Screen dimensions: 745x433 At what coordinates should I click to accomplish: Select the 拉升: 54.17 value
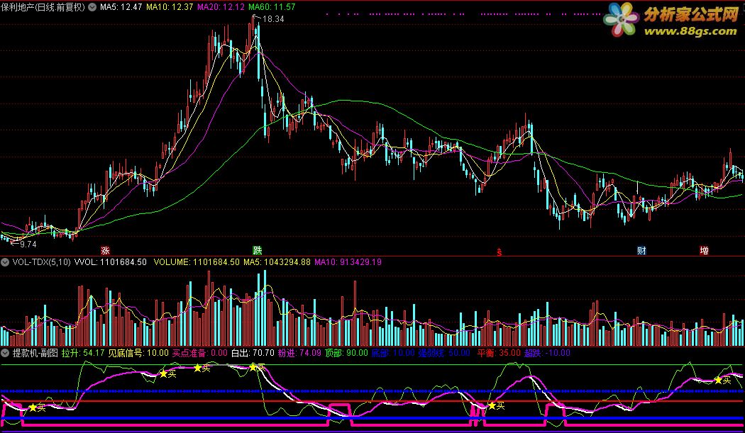pyautogui.click(x=83, y=353)
